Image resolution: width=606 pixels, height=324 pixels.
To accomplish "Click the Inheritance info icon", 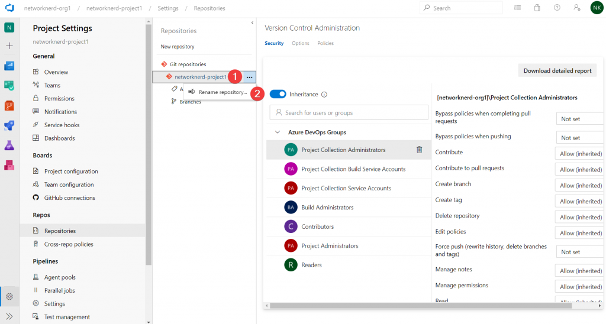I will pyautogui.click(x=324, y=94).
